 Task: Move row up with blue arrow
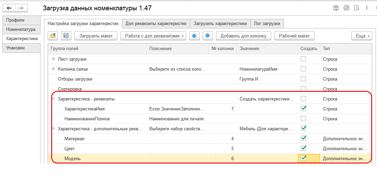pos(194,36)
